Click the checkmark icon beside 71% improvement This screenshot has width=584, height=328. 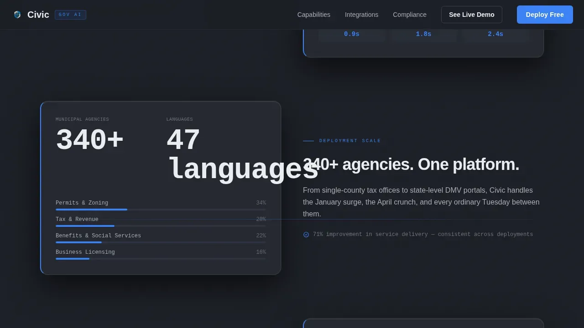click(306, 235)
